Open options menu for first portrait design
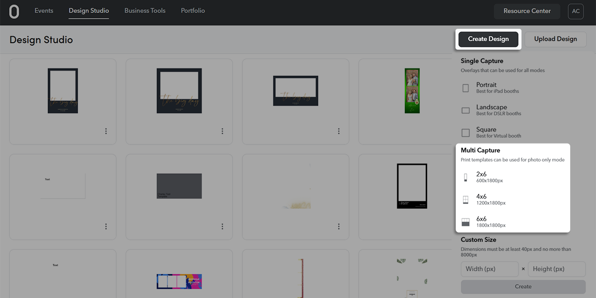 pos(106,131)
